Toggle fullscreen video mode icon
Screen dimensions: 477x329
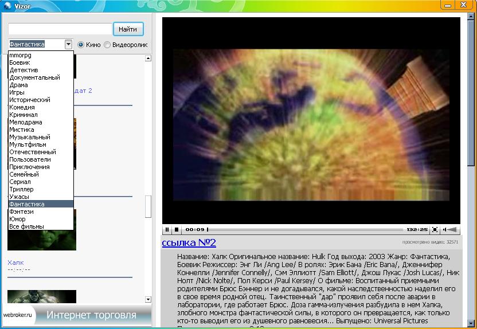(x=435, y=230)
